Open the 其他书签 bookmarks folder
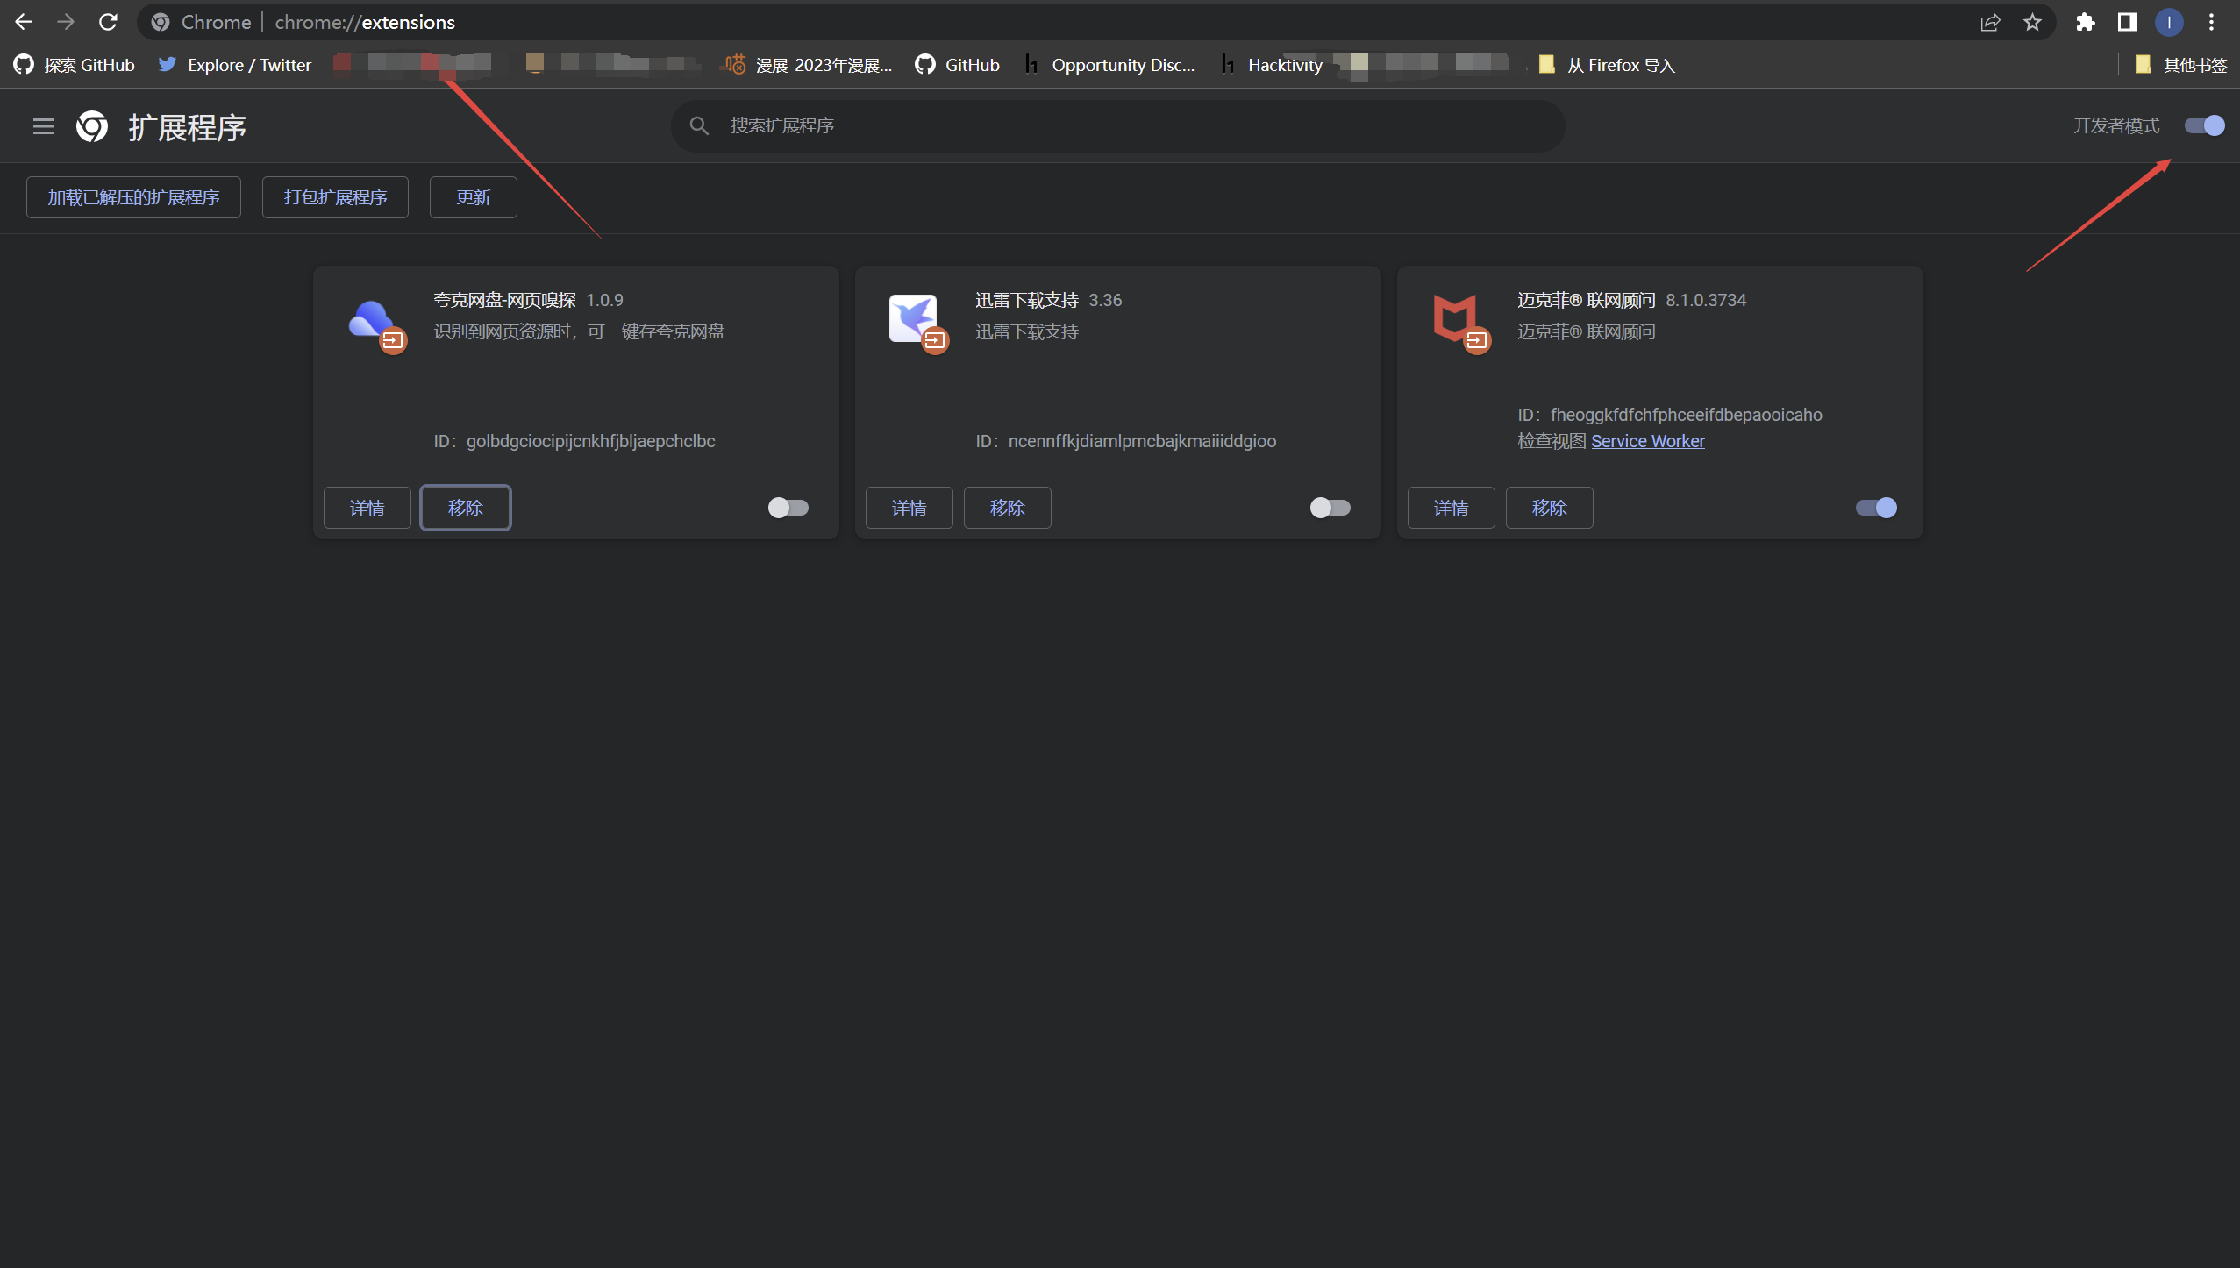 [x=2180, y=65]
